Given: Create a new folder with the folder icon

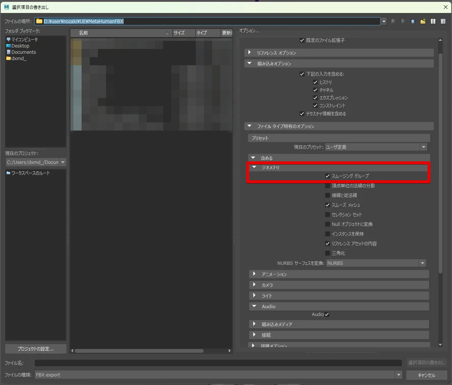Looking at the screenshot, I should click(x=423, y=22).
